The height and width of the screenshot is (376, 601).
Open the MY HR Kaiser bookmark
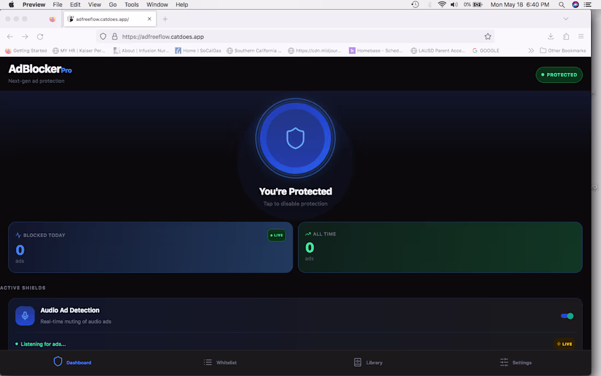click(79, 51)
